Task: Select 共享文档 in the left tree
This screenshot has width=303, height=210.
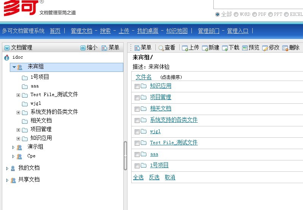Action: (29, 180)
